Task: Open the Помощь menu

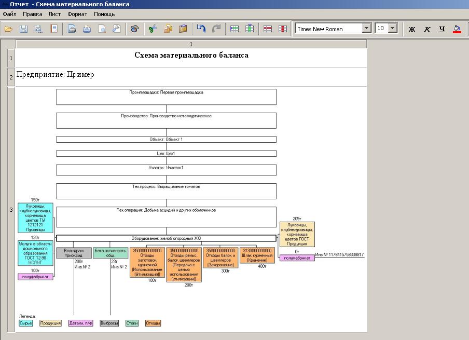Action: pos(104,14)
